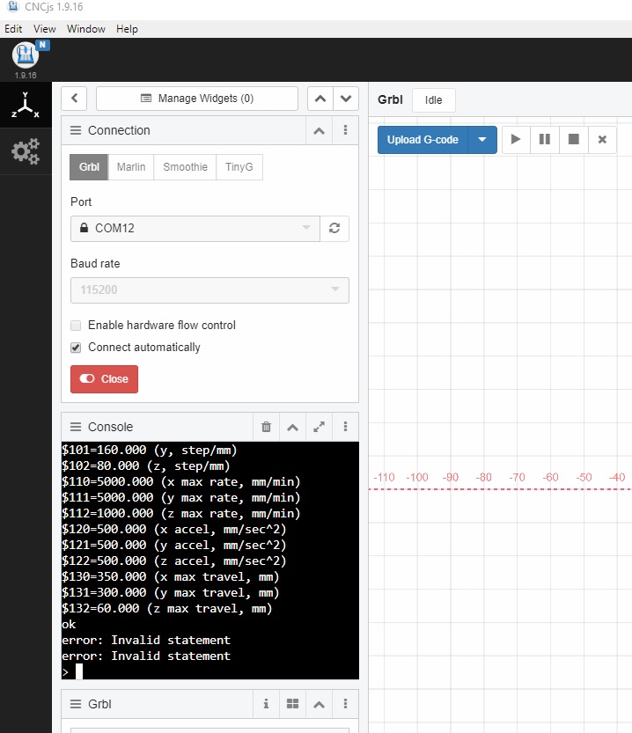Screen dimensions: 632x733
Task: Clear the console with the trash icon
Action: [x=266, y=427]
